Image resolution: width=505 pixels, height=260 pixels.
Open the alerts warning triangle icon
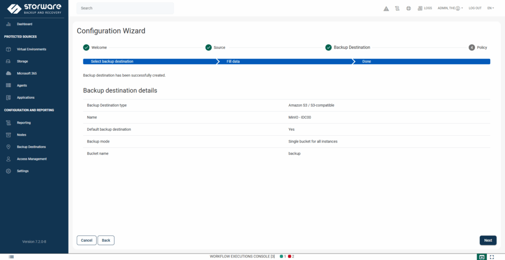(386, 8)
